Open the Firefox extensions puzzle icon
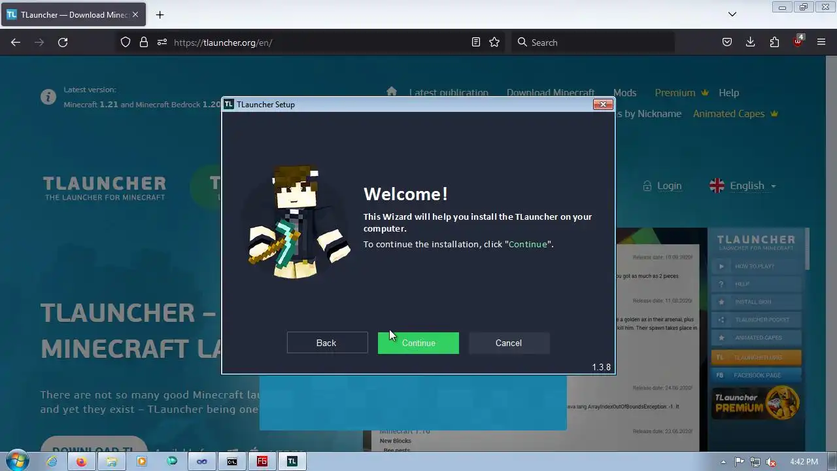Image resolution: width=837 pixels, height=471 pixels. point(774,42)
